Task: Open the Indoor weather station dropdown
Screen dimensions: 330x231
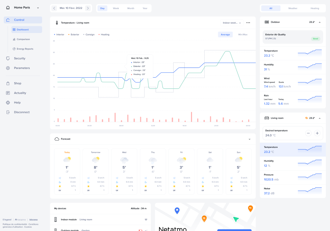Action: pyautogui.click(x=231, y=22)
